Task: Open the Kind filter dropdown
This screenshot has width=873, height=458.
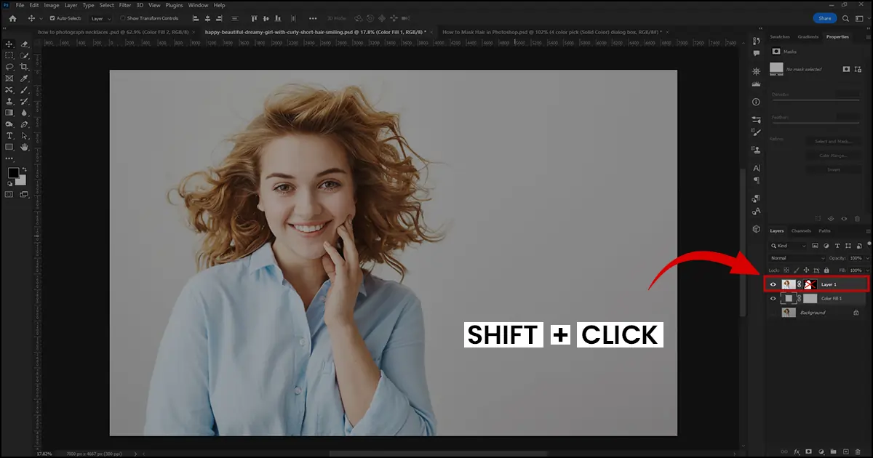Action: (789, 246)
